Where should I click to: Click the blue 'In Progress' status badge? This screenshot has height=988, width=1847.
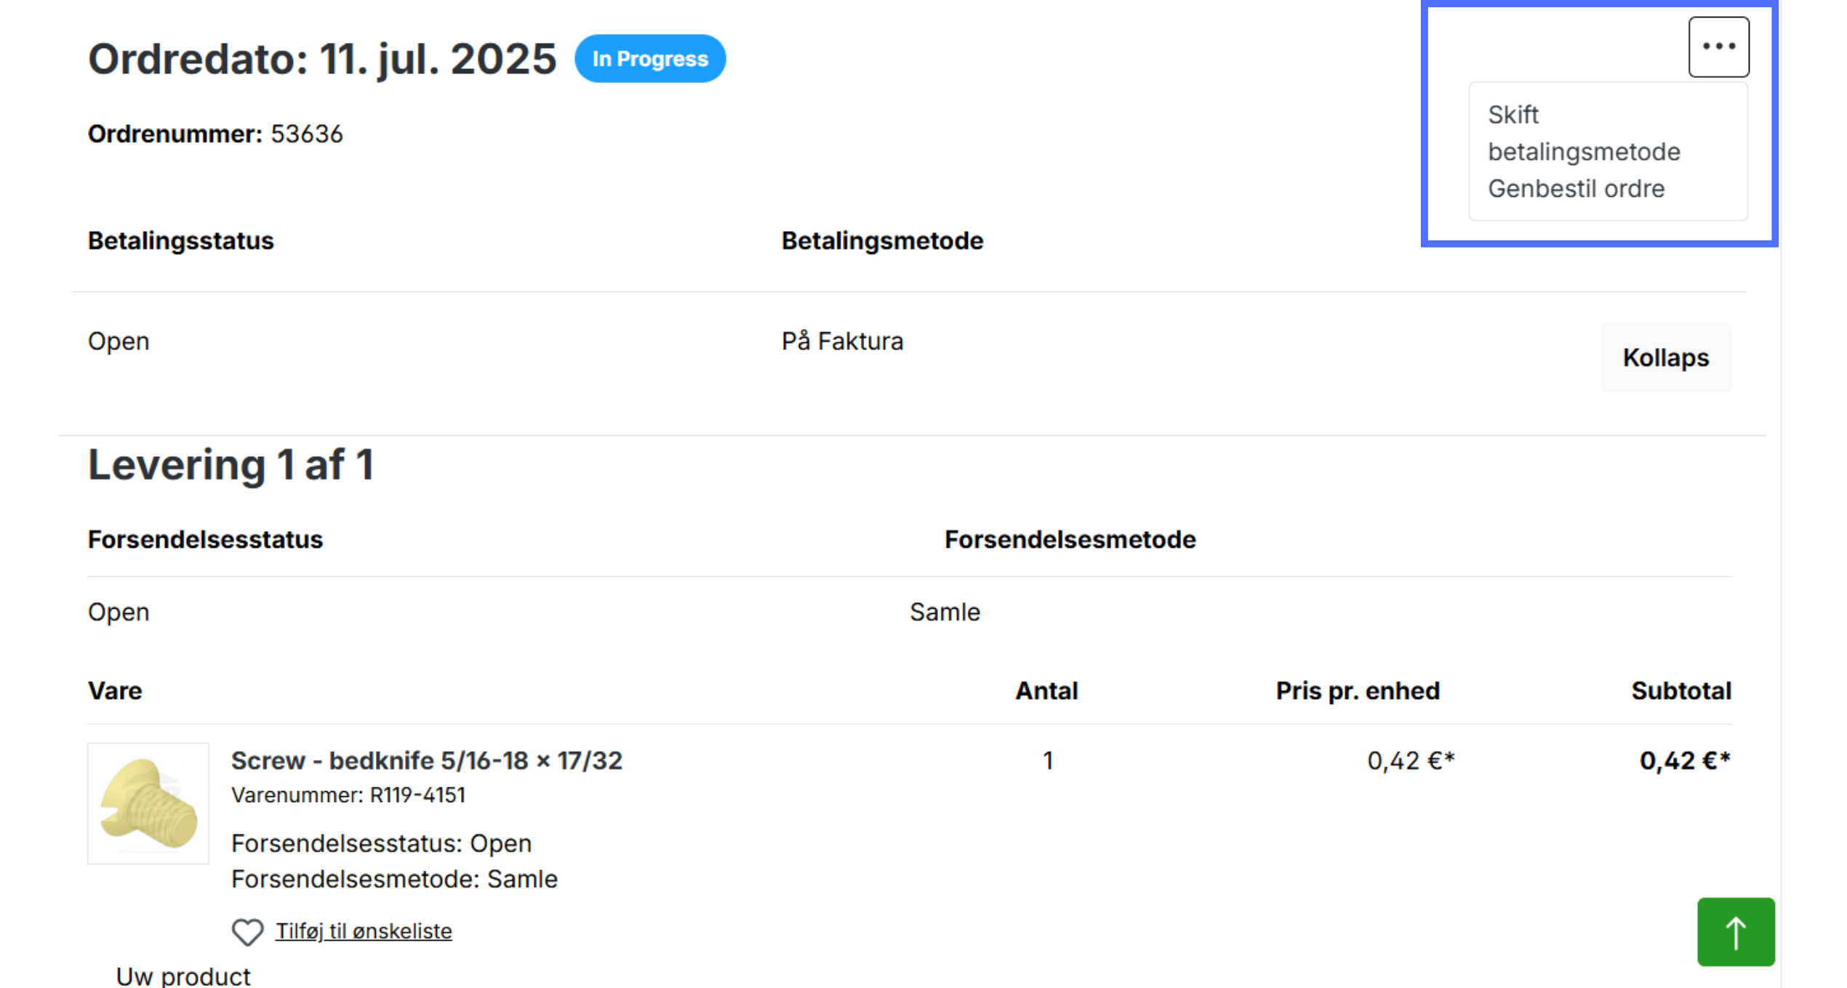(650, 59)
